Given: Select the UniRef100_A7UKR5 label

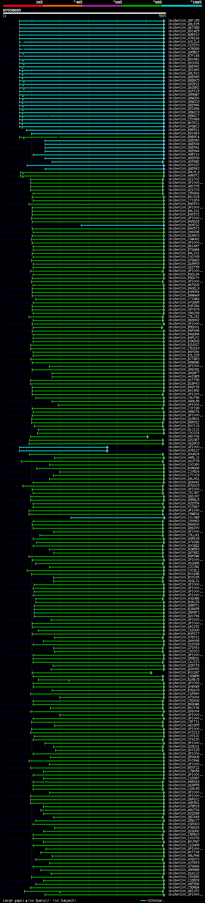Looking at the screenshot, I should coord(184,302).
